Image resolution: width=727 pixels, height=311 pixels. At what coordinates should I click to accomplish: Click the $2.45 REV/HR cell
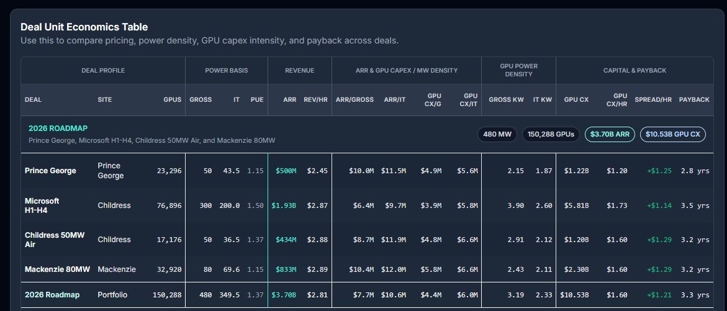click(317, 171)
